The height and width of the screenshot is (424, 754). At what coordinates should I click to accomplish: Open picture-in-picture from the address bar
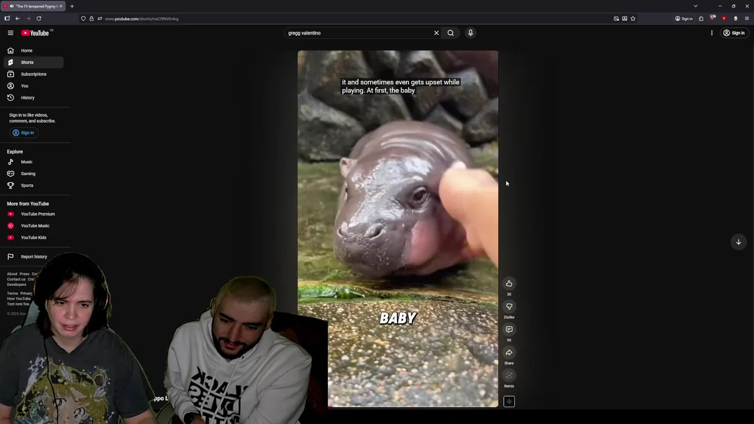[616, 19]
